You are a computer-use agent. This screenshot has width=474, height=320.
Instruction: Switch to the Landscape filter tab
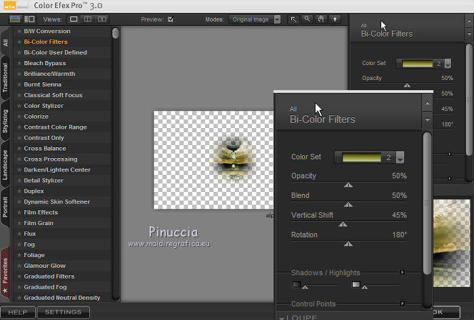[5, 165]
